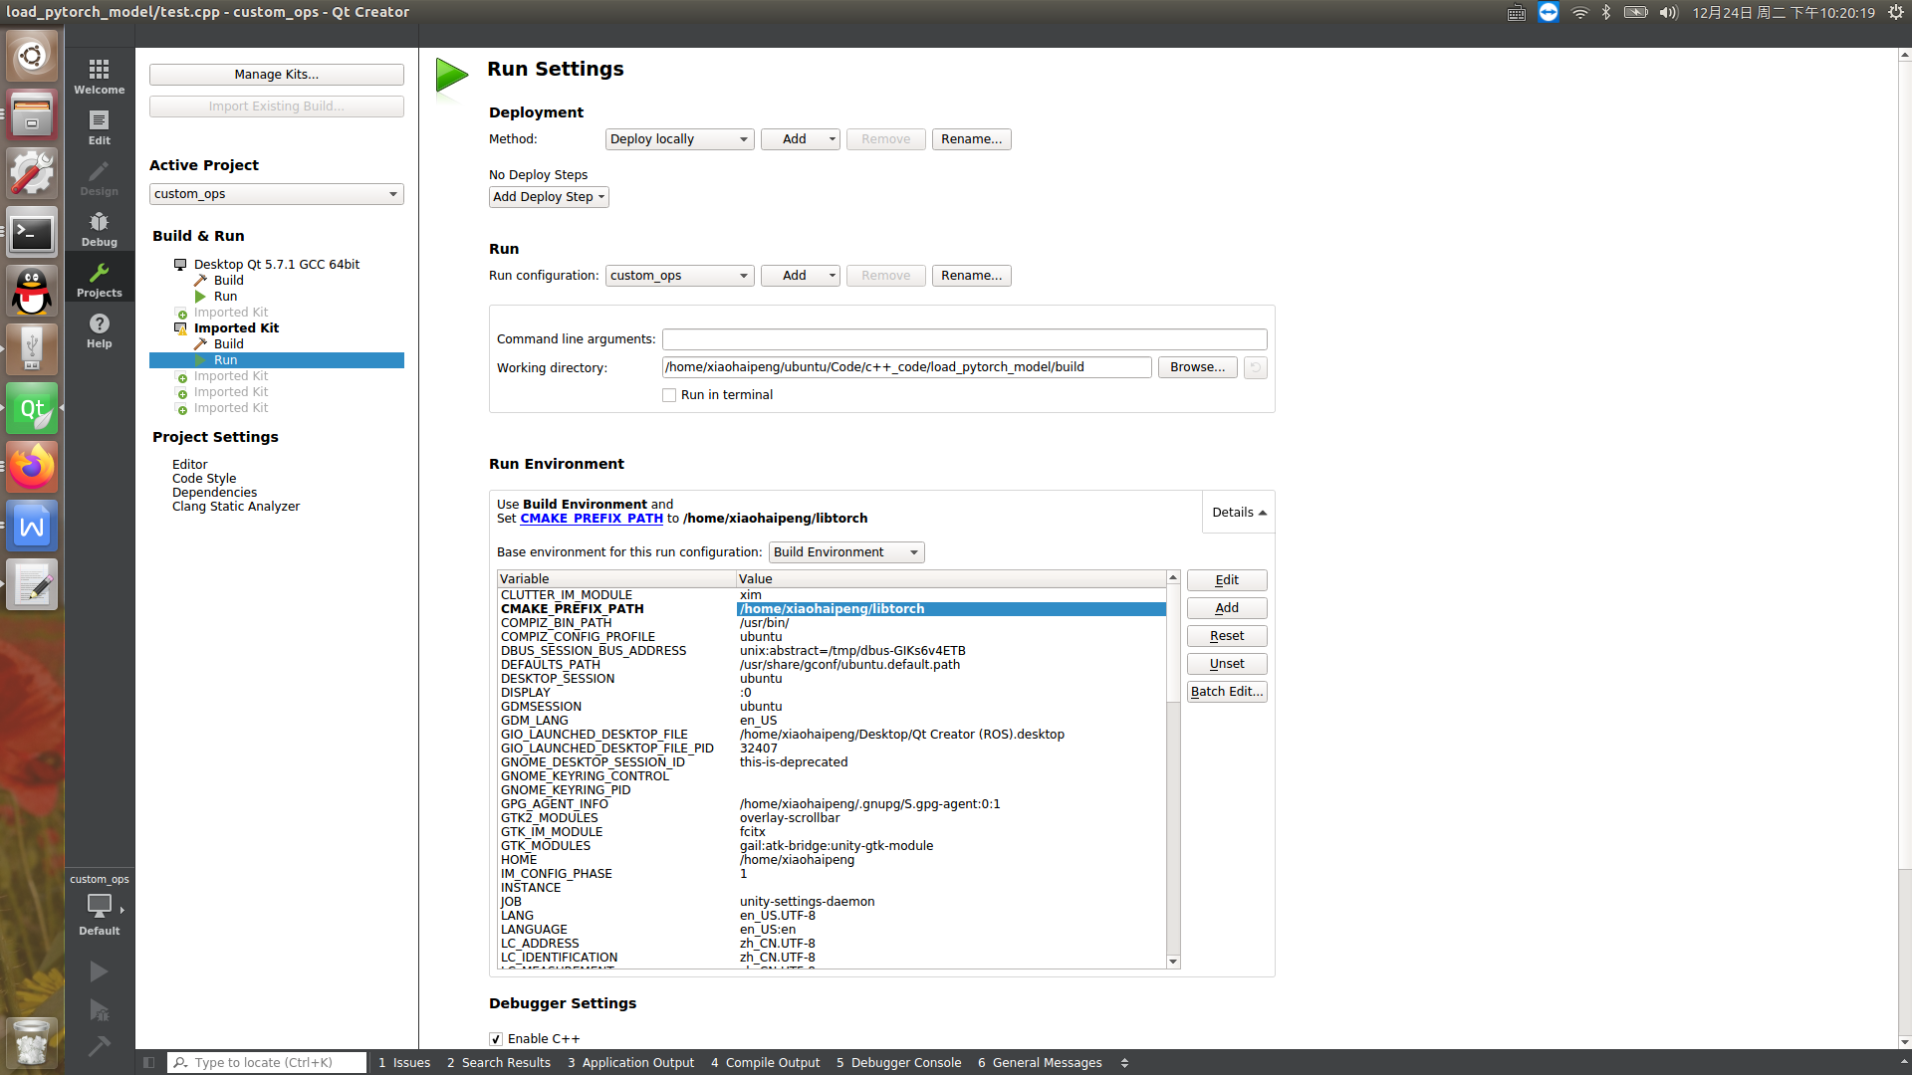Screen dimensions: 1912x1075
Task: Reset working directory to default
Action: 1255,367
